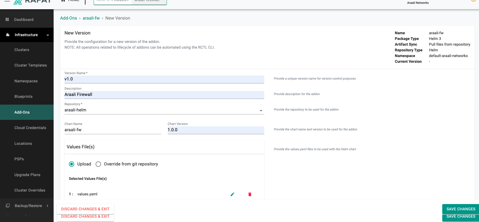
Task: Open Dashboard from the sidebar
Action: [24, 20]
